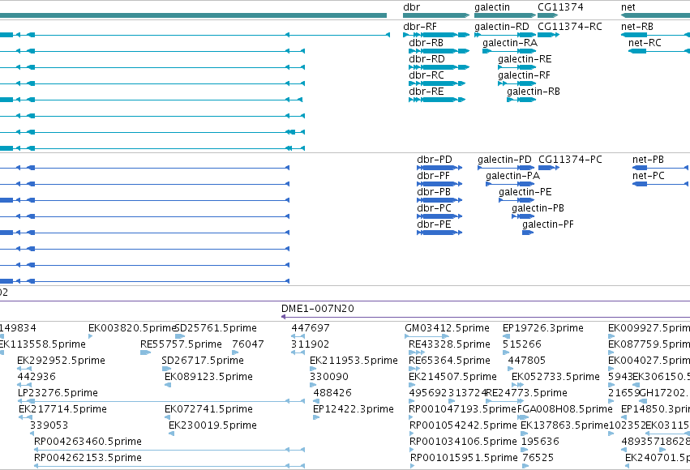This screenshot has width=690, height=470.
Task: Click the net gene label
Action: (628, 7)
